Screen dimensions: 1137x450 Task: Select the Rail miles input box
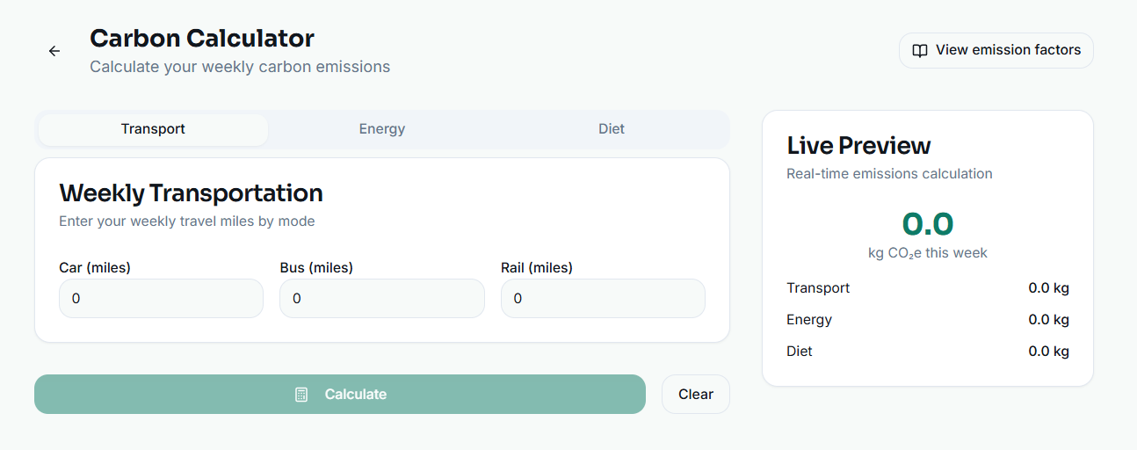603,299
